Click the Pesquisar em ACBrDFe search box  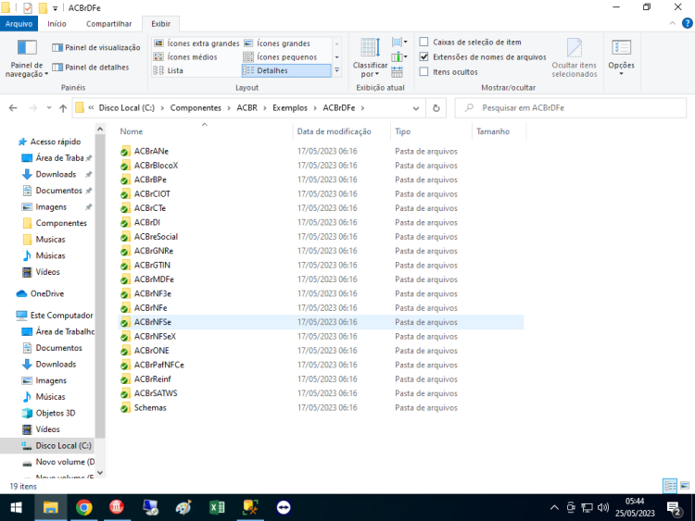[x=571, y=108]
